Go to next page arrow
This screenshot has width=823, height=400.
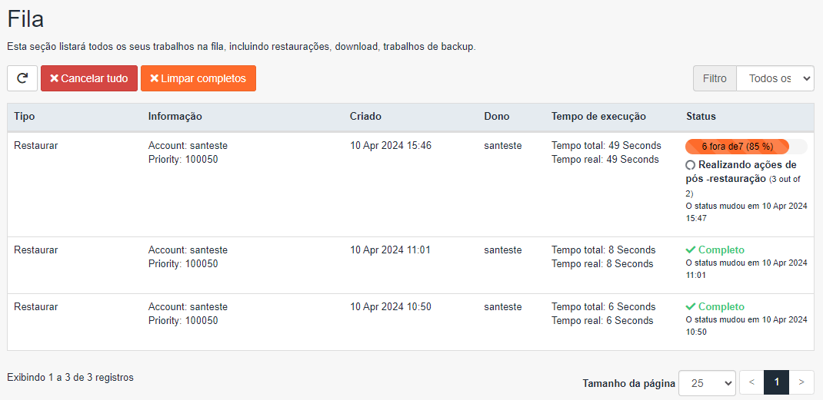pos(801,382)
